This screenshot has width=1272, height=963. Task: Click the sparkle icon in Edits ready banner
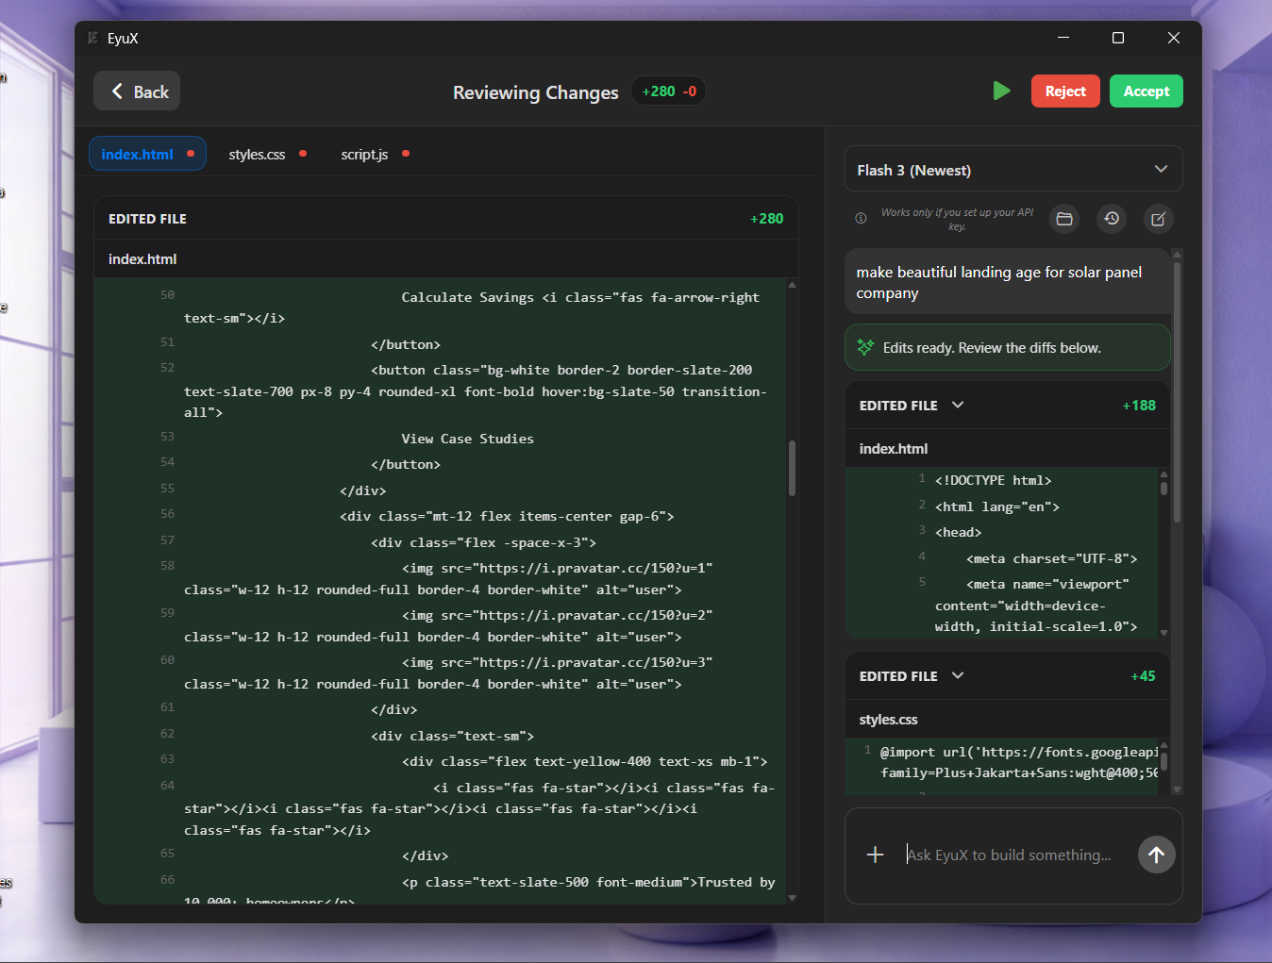point(865,347)
